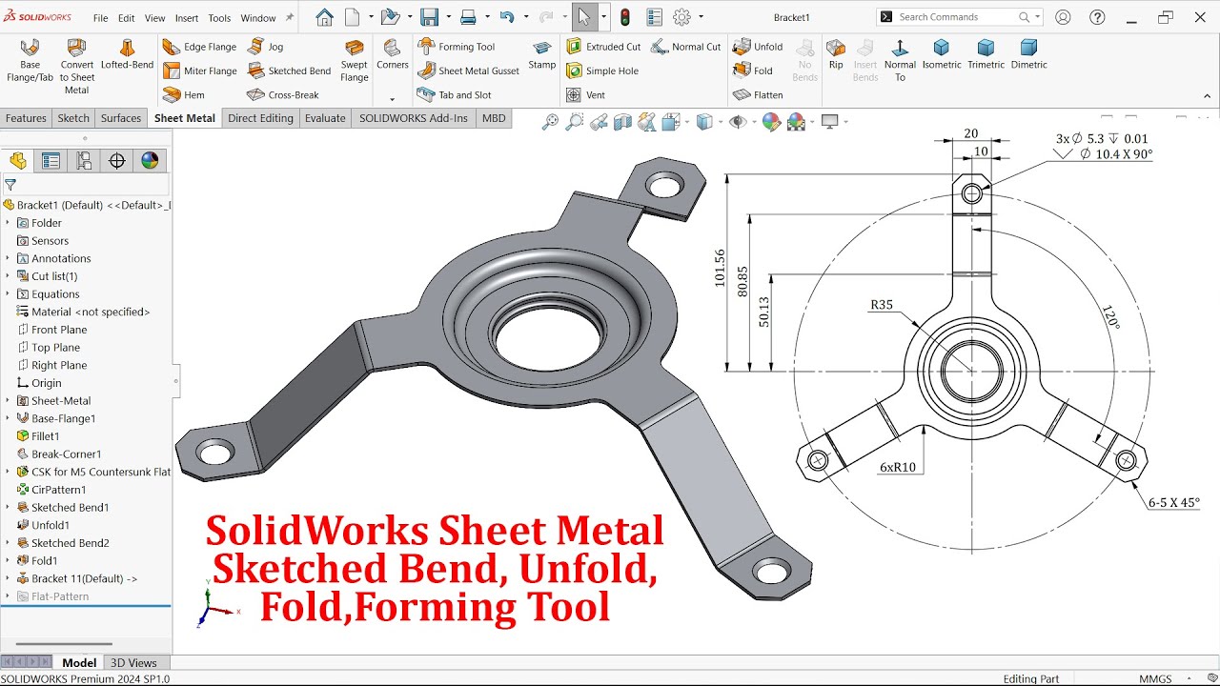The height and width of the screenshot is (686, 1220).
Task: Click the Home icon in the title bar
Action: 324,17
